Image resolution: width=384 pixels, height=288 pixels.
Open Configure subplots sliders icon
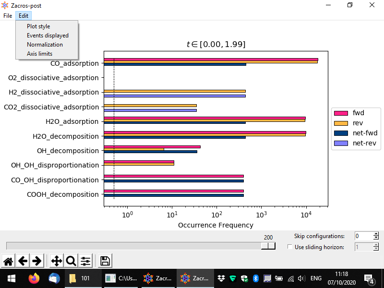[85, 261]
